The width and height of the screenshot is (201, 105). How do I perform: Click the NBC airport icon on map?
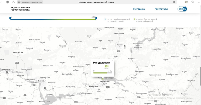tap(99, 89)
